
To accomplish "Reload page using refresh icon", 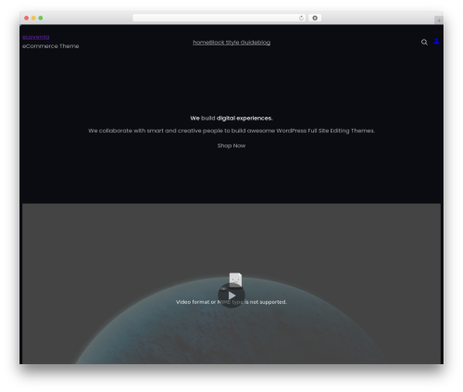I will 301,19.
